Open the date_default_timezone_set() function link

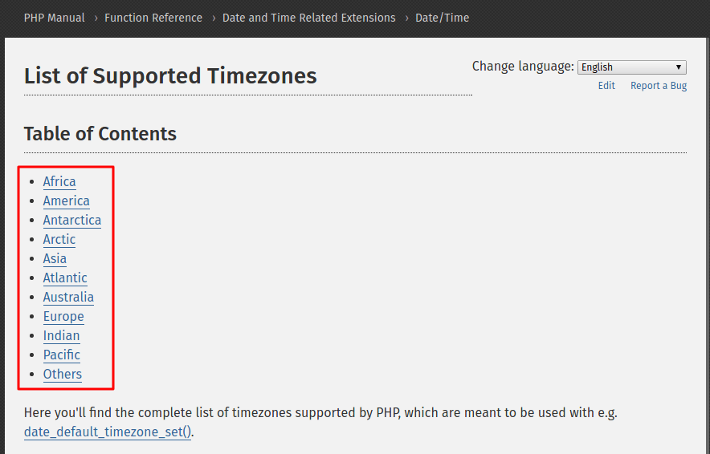coord(108,432)
